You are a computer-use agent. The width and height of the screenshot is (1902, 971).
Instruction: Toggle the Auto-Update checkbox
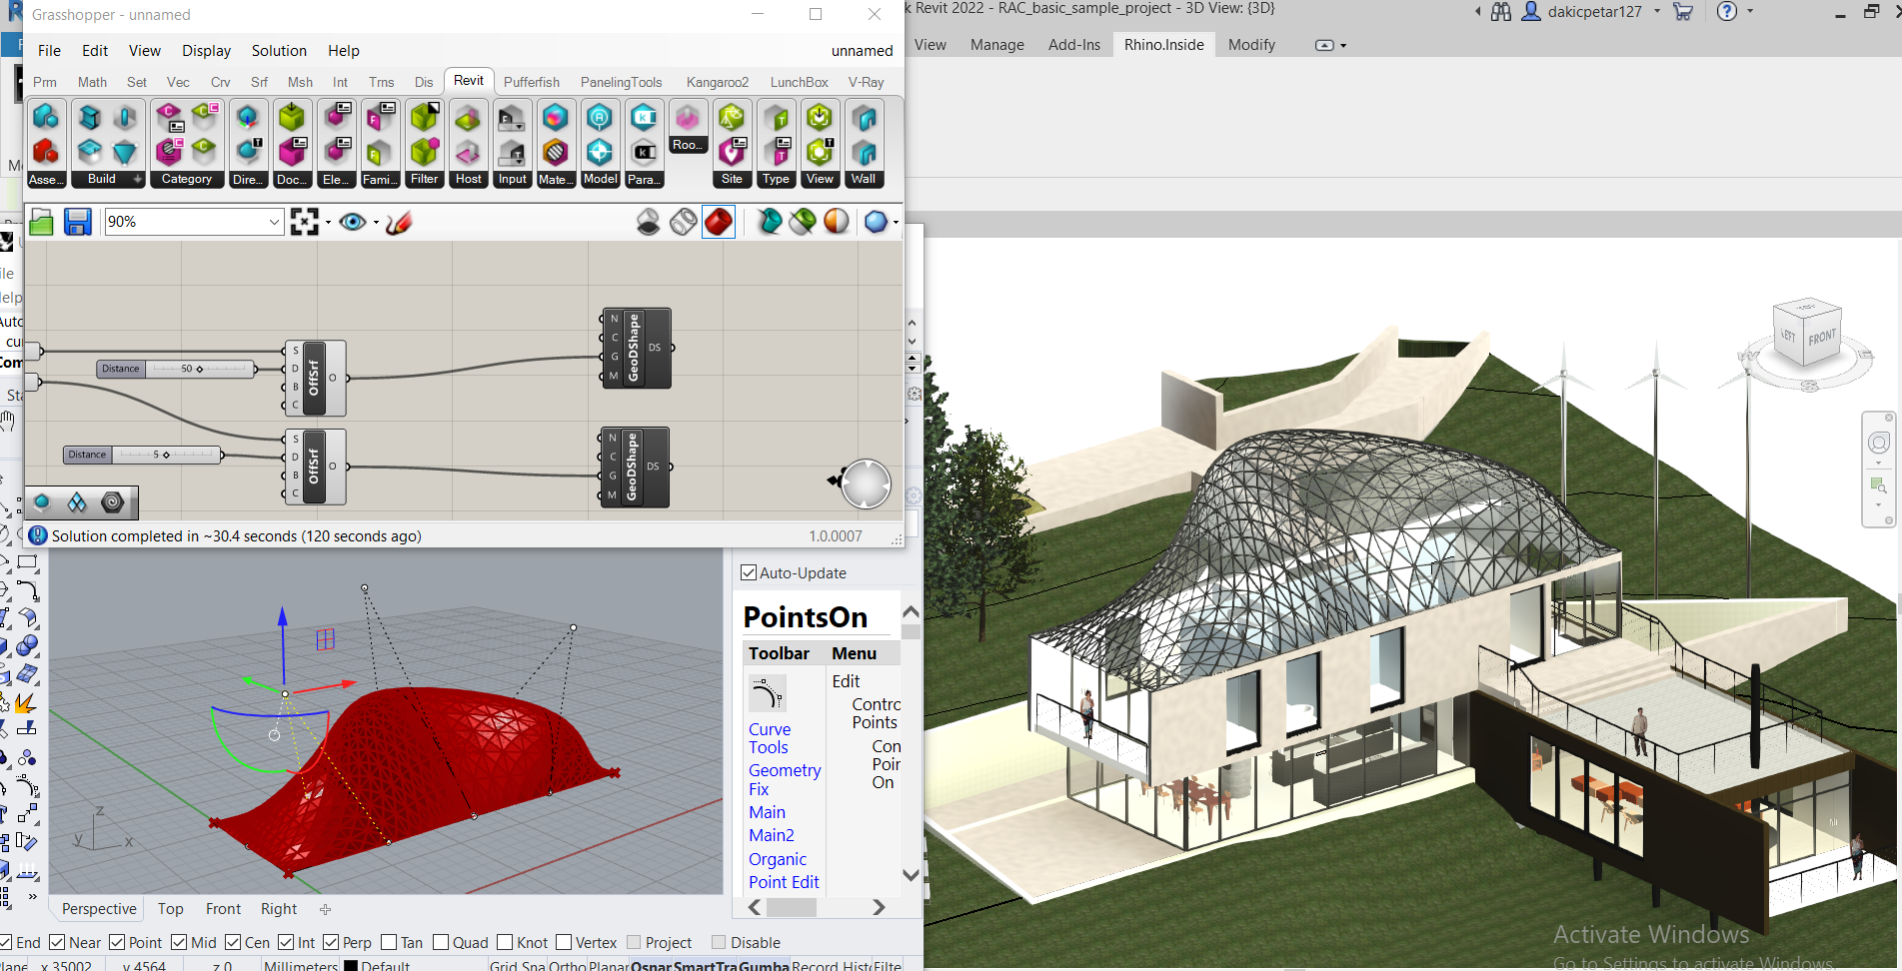749,572
